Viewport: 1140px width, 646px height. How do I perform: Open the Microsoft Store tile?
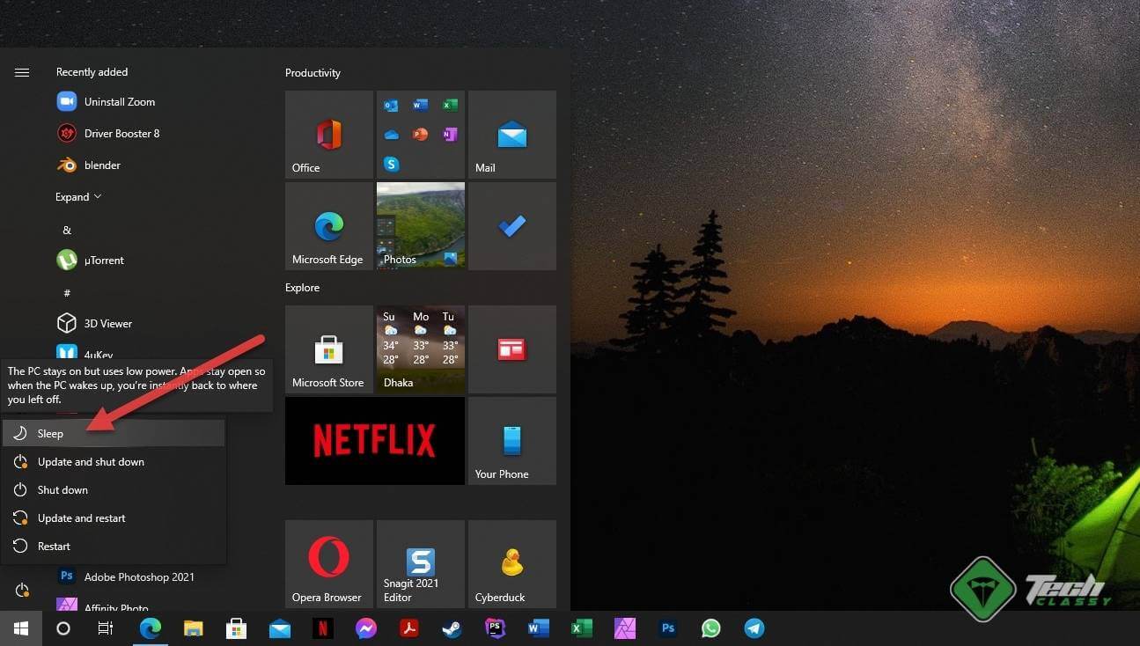click(328, 349)
